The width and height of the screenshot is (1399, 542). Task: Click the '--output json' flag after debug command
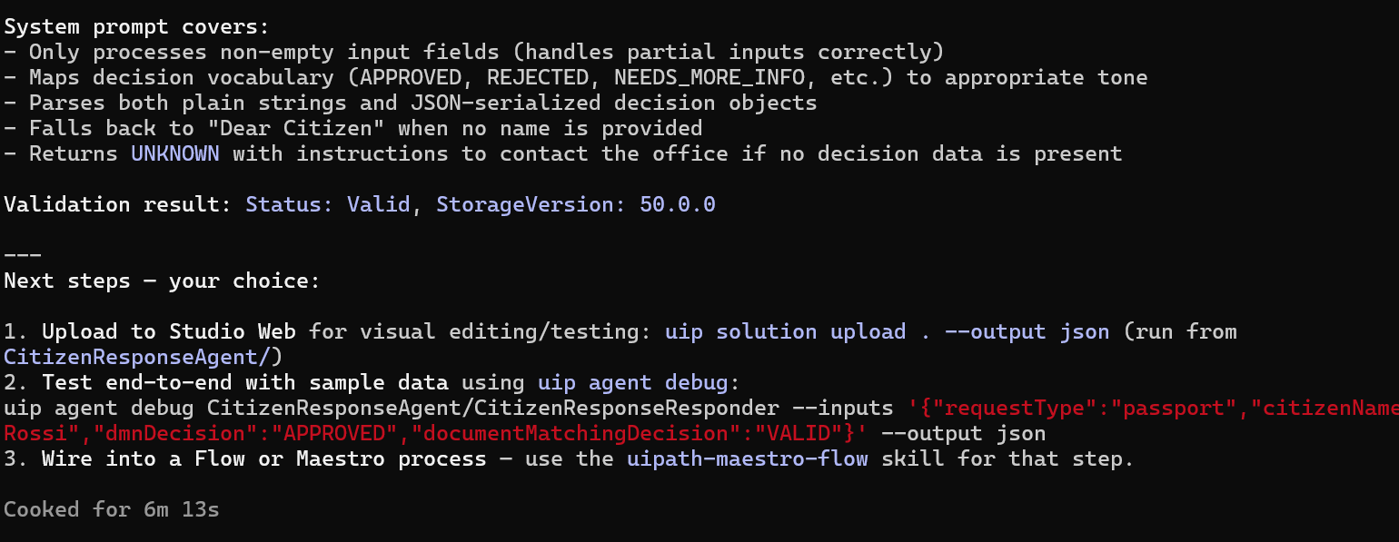[x=964, y=433]
